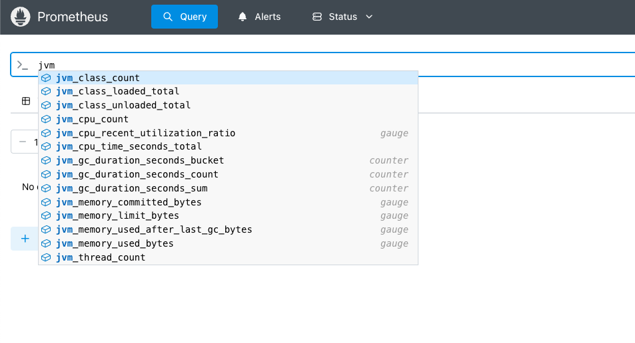The height and width of the screenshot is (343, 635).
Task: Select jvm_class_count suggestion
Action: click(228, 78)
